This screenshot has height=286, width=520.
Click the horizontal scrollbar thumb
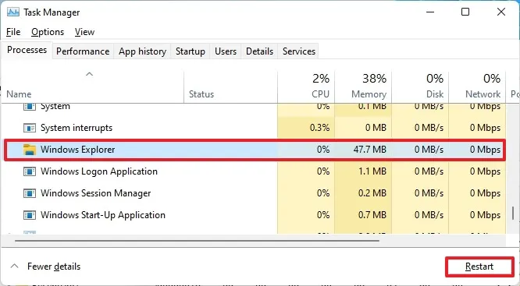197,241
